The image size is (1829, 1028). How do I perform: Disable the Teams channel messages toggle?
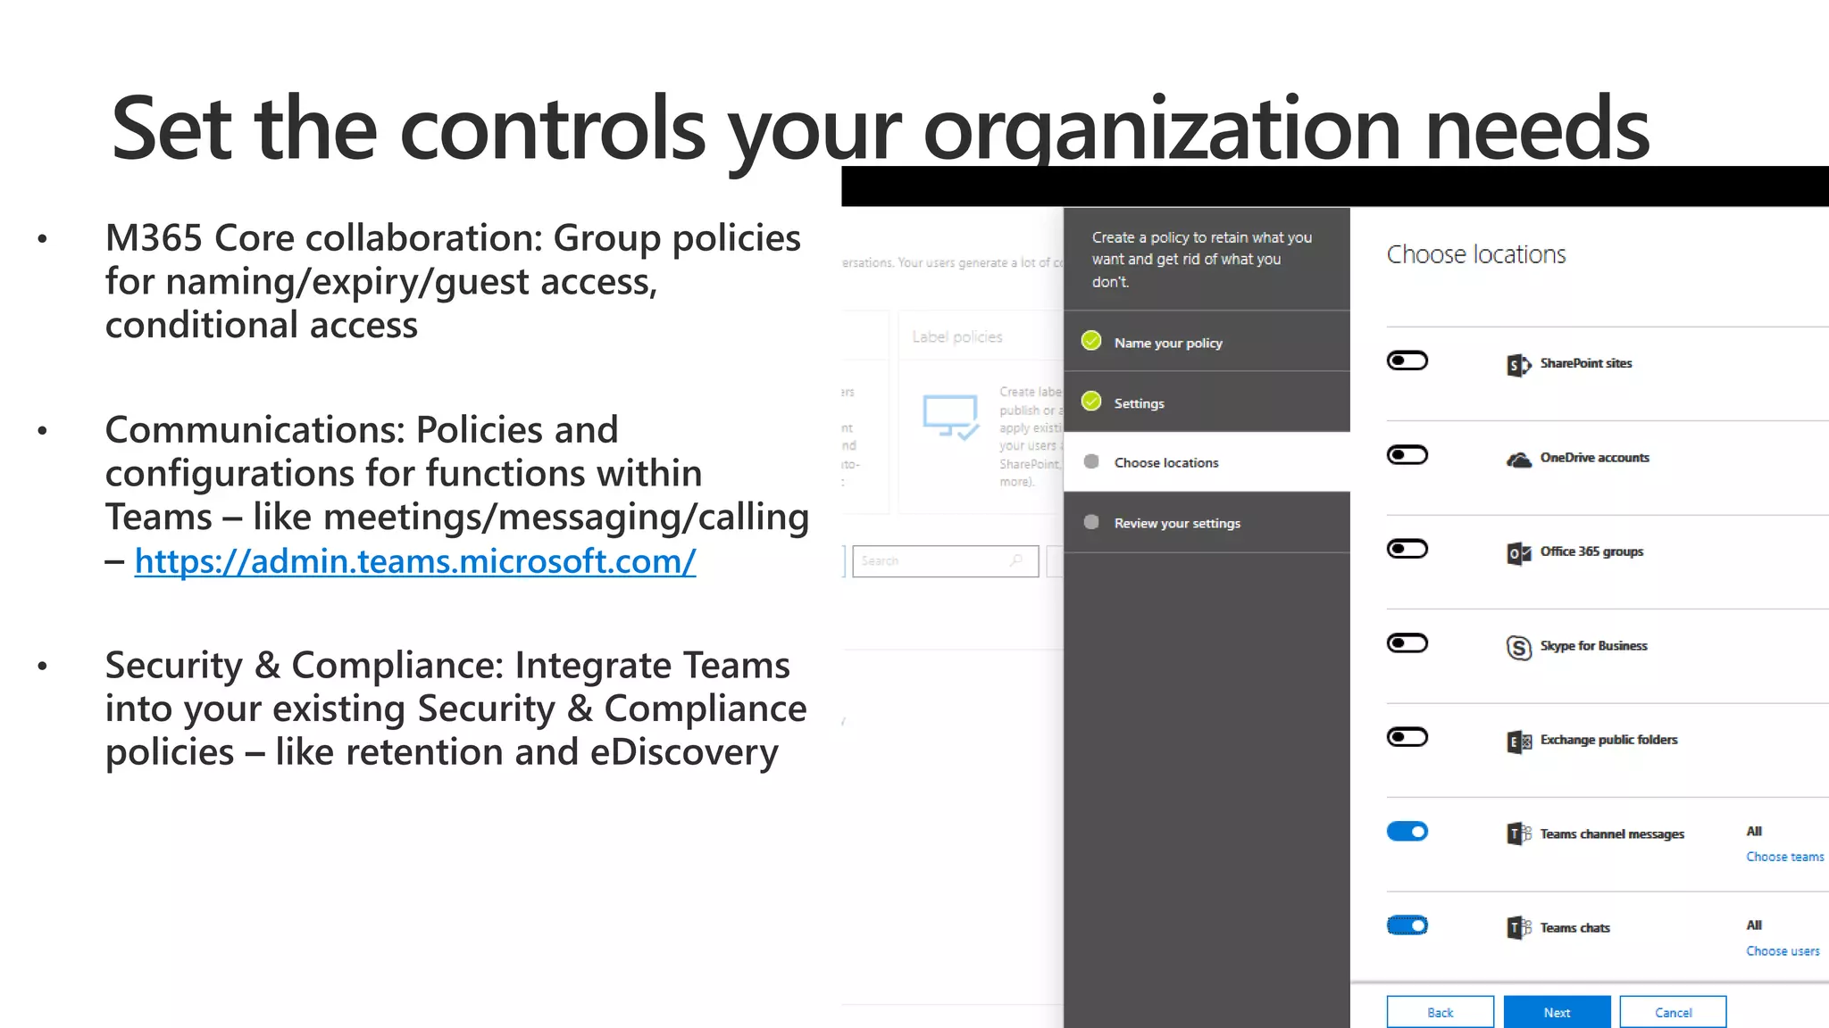(x=1407, y=832)
